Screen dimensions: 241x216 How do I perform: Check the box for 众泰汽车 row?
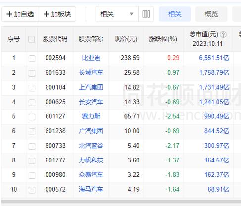[x=32, y=175]
